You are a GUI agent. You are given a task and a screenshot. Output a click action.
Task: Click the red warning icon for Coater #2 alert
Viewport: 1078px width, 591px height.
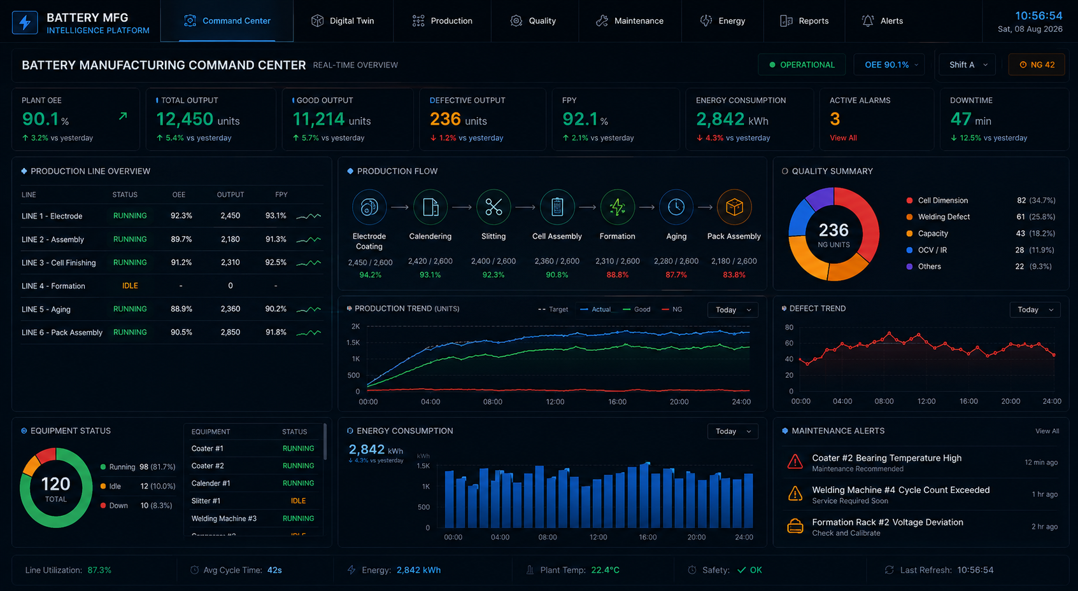point(795,462)
